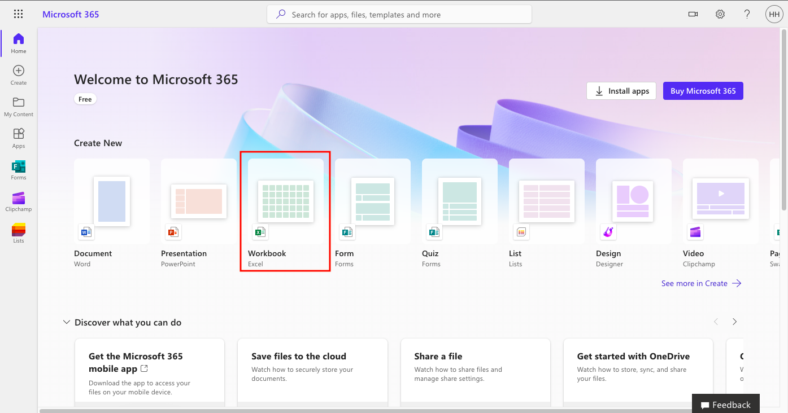Open the Help question mark menu
The width and height of the screenshot is (788, 413).
tap(746, 14)
